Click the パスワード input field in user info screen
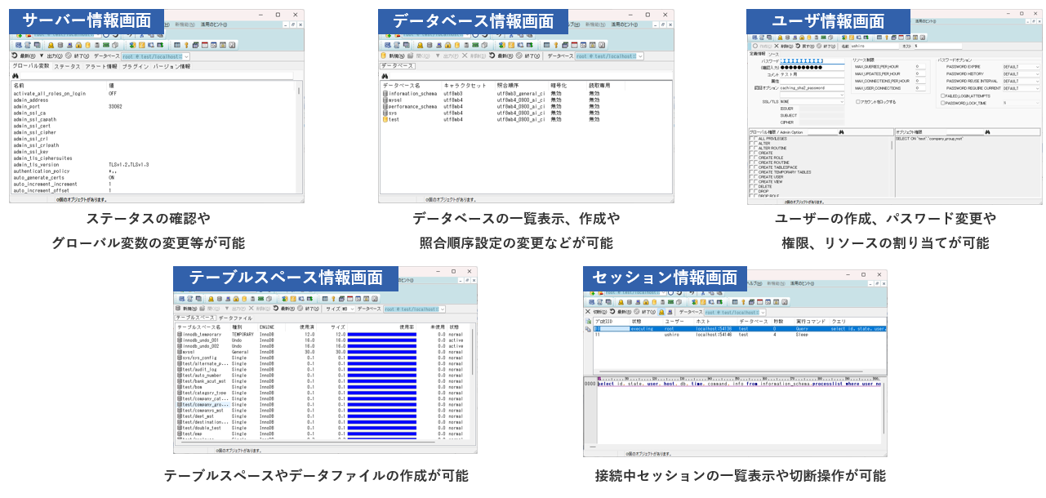Image resolution: width=1046 pixels, height=498 pixels. point(808,61)
